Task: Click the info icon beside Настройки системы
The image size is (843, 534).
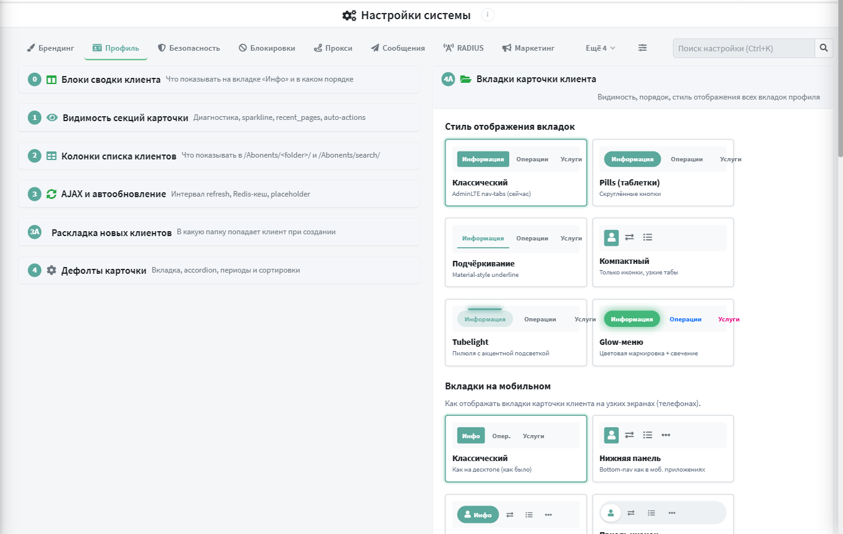Action: coord(488,15)
